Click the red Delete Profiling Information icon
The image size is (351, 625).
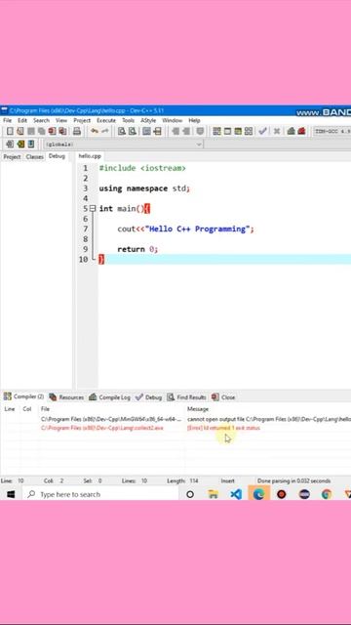tap(301, 131)
